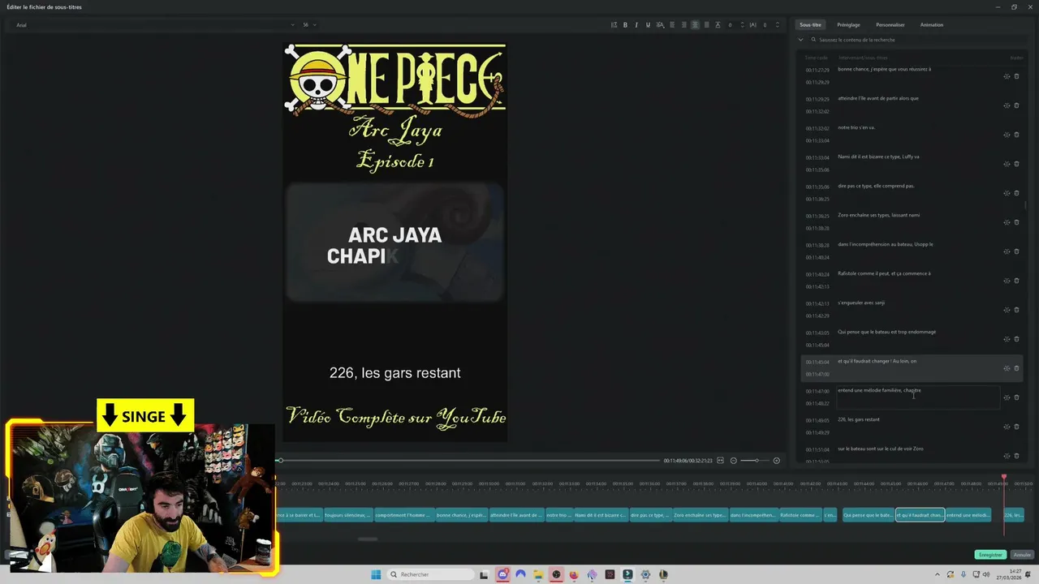This screenshot has width=1039, height=584.
Task: Delete the 'atteindre l'île avant de partir' row
Action: (1016, 105)
